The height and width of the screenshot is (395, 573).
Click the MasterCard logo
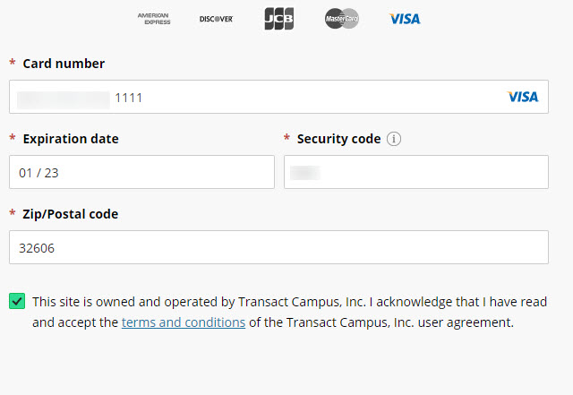coord(342,19)
